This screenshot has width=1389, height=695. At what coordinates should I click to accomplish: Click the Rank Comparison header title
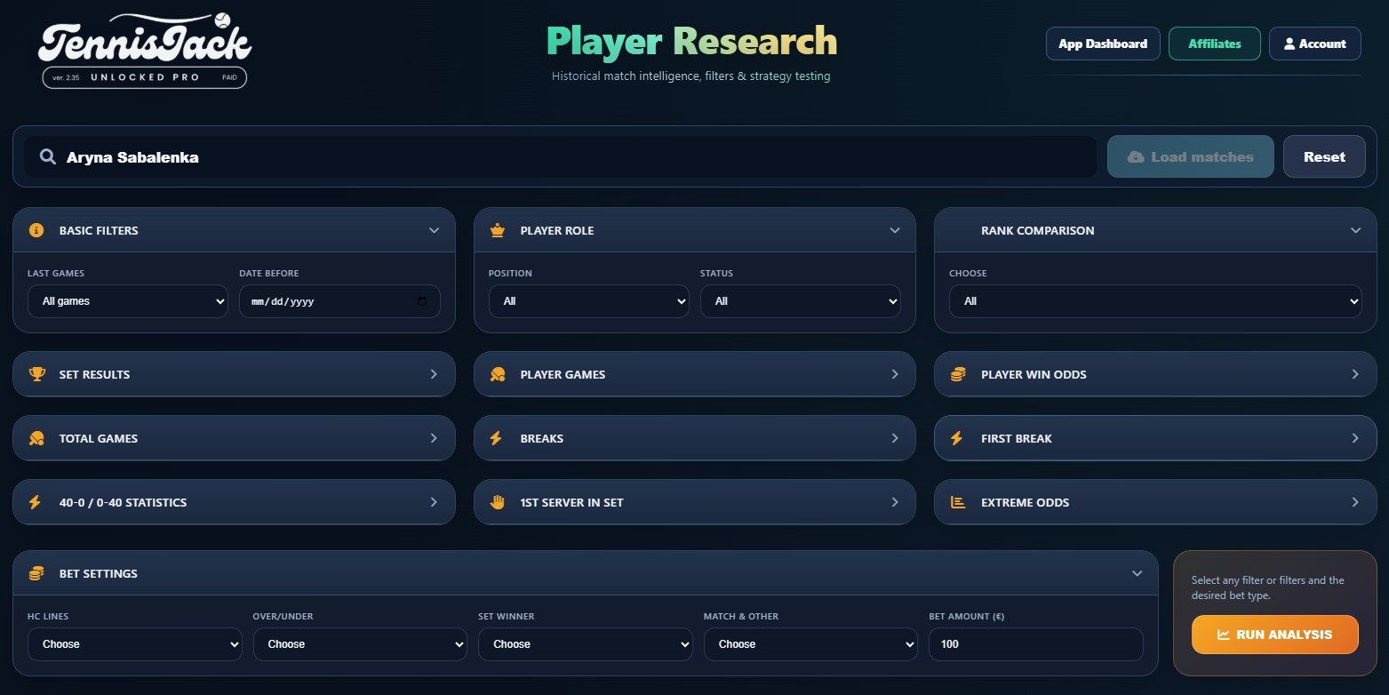pyautogui.click(x=1038, y=230)
